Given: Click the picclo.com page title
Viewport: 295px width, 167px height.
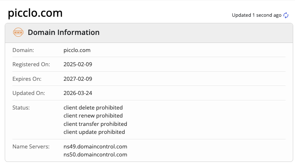Looking at the screenshot, I should click(35, 13).
